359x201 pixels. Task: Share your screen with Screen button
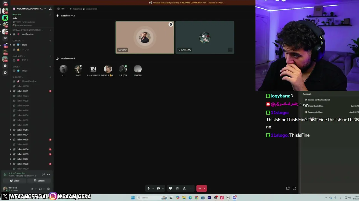click(39, 181)
